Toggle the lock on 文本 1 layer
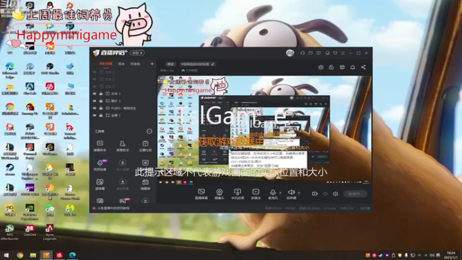The width and height of the screenshot is (462, 260). point(100,94)
